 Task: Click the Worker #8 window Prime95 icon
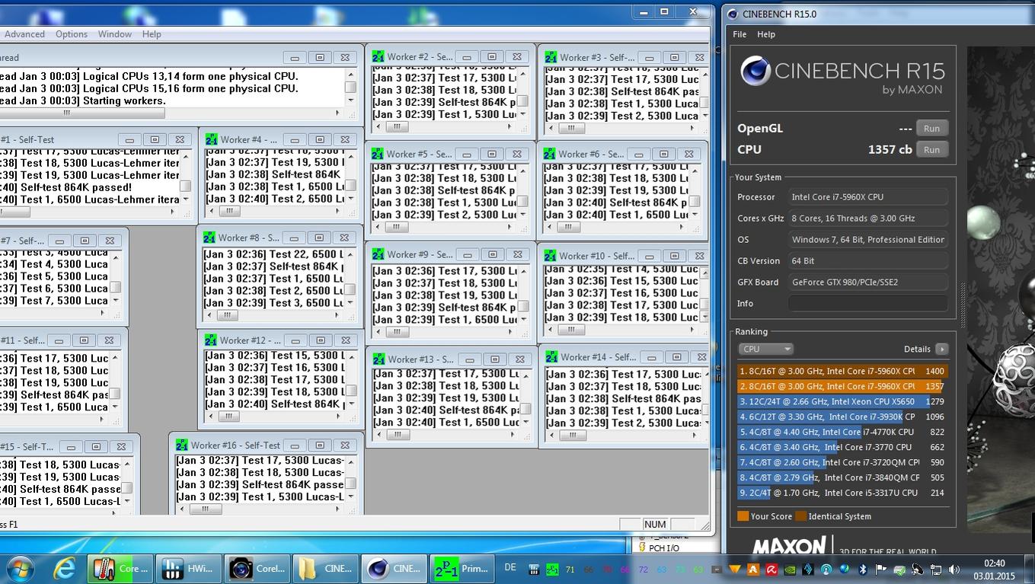point(209,238)
